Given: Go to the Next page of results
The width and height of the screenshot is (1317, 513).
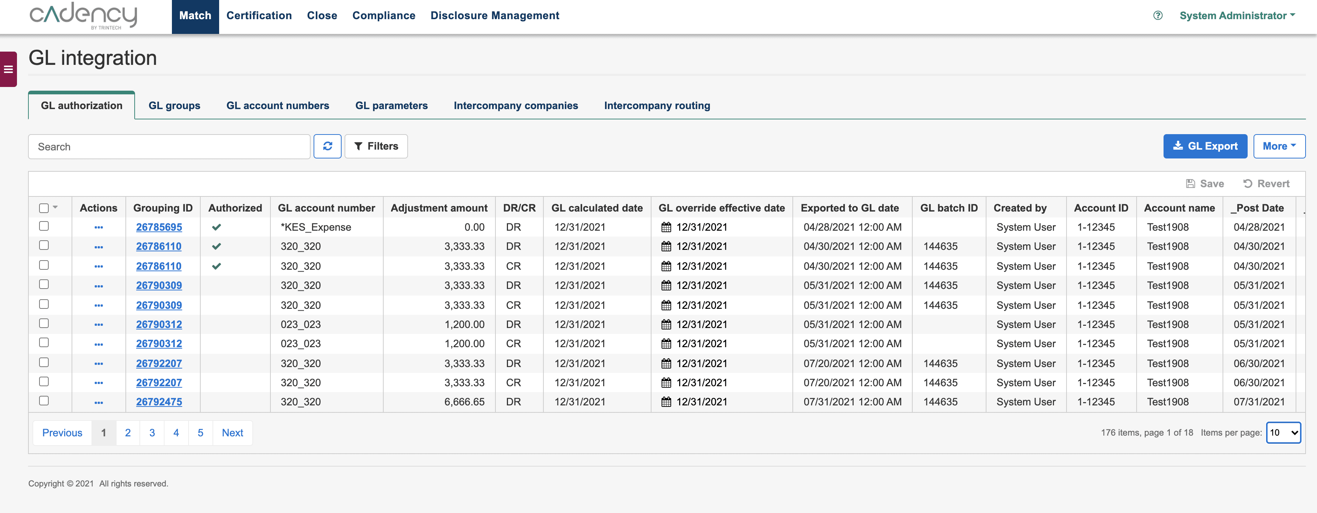Looking at the screenshot, I should click(232, 432).
